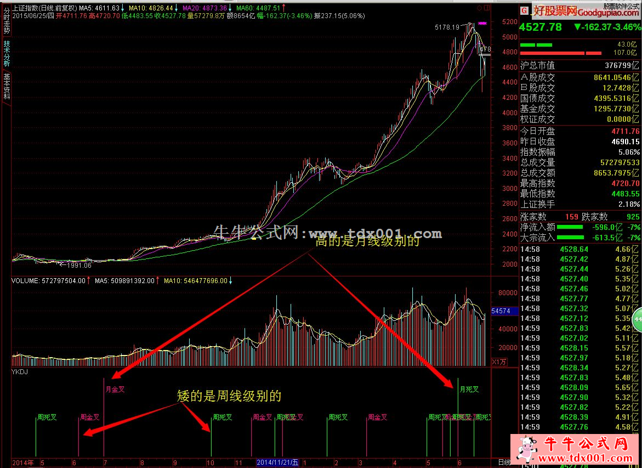Click the tick row priced 4528.39
This screenshot has width=642, height=468.
pos(579,417)
